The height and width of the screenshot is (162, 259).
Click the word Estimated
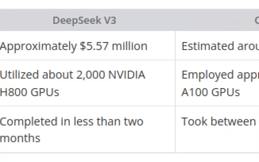pos(207,46)
